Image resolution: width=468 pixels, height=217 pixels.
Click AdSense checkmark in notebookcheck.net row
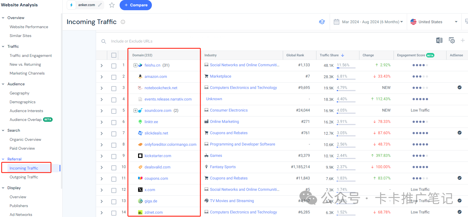pos(459,88)
